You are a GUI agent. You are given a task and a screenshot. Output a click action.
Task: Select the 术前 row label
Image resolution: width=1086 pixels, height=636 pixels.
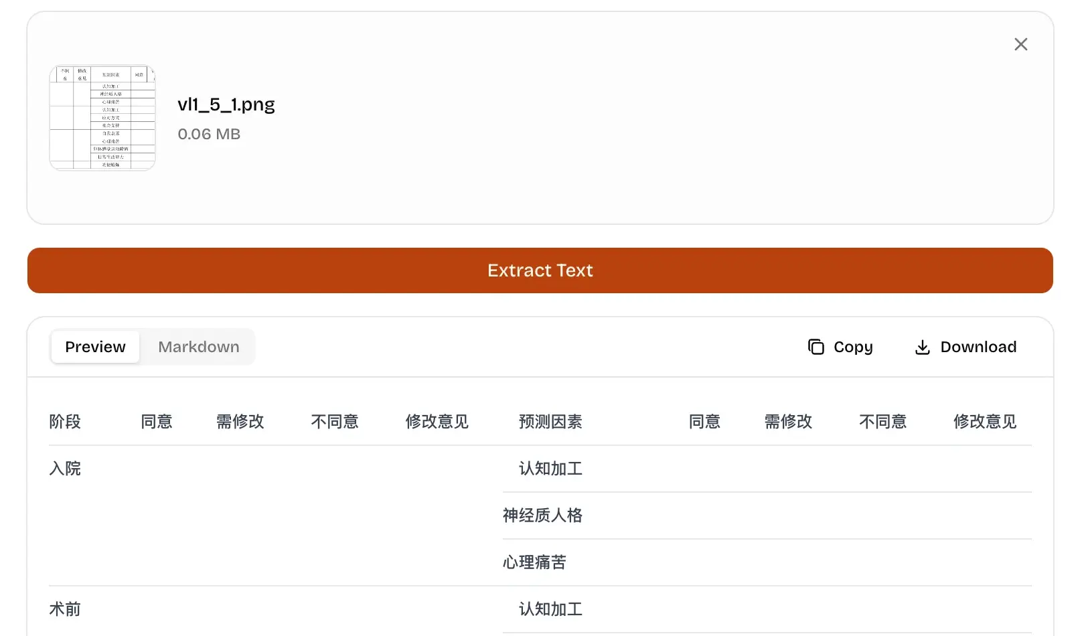point(64,609)
